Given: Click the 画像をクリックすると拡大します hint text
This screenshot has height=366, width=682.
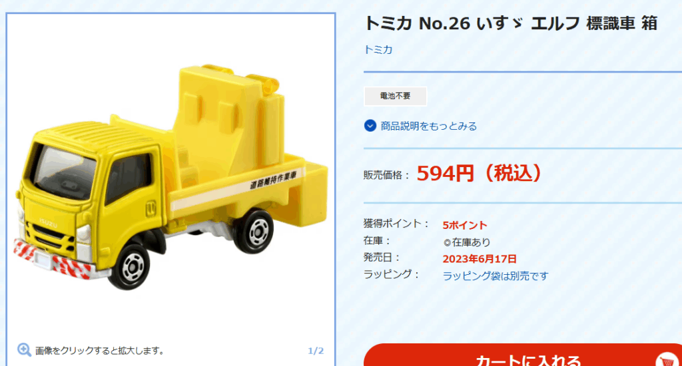Looking at the screenshot, I should pos(100,351).
